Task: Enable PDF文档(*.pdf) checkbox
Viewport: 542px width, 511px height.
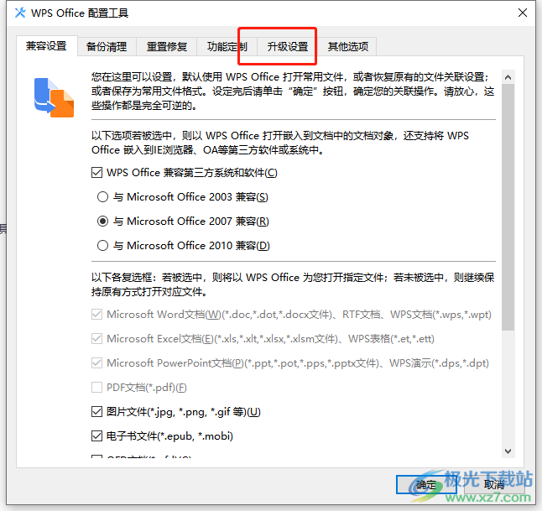Action: [96, 388]
